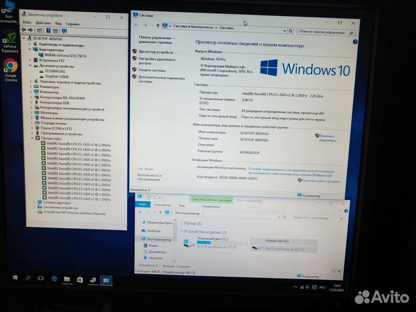Open show hidden tray icons chevron
Image resolution: width=416 pixels, height=312 pixels.
click(295, 287)
